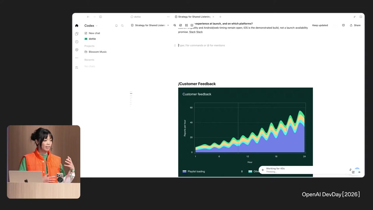
Task: Click the first Slack source link
Action: point(192,32)
